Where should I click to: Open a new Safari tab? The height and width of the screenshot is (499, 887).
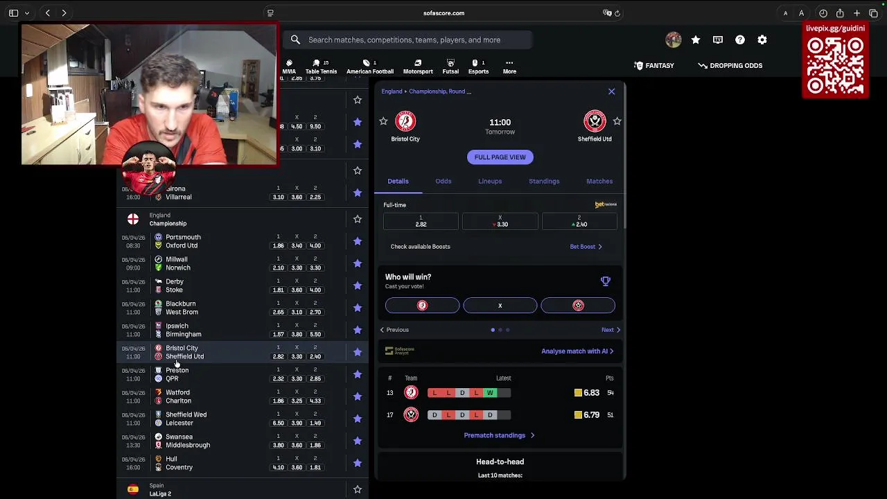[x=857, y=12]
